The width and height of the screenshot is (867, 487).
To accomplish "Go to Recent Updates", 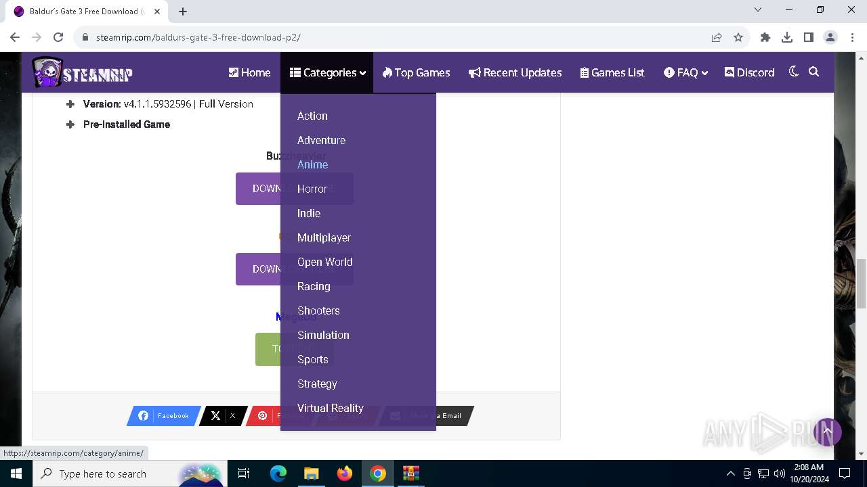I will click(x=515, y=72).
